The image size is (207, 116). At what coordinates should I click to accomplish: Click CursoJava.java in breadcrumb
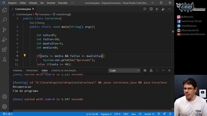point(24,14)
